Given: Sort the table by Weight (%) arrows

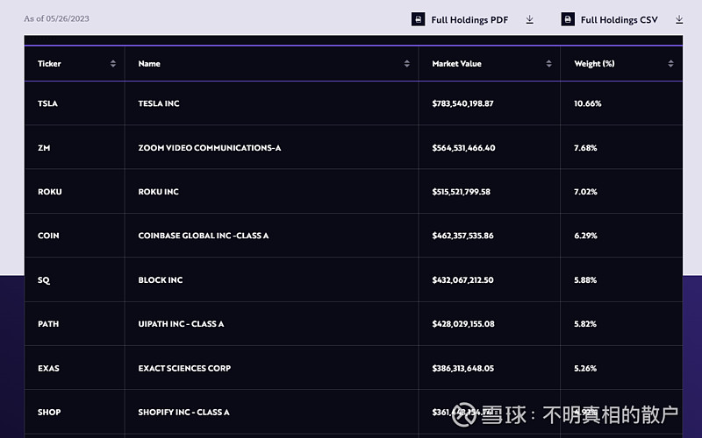Looking at the screenshot, I should click(x=670, y=63).
